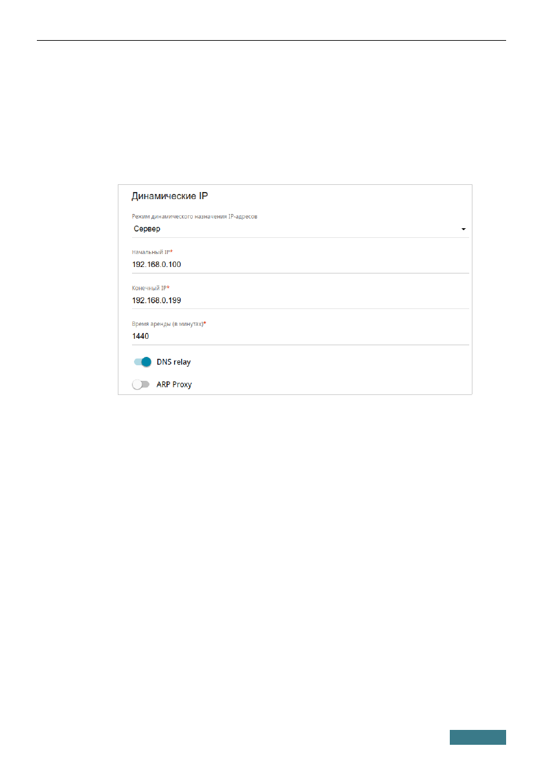Click the ARP Proxy label text

[x=174, y=385]
